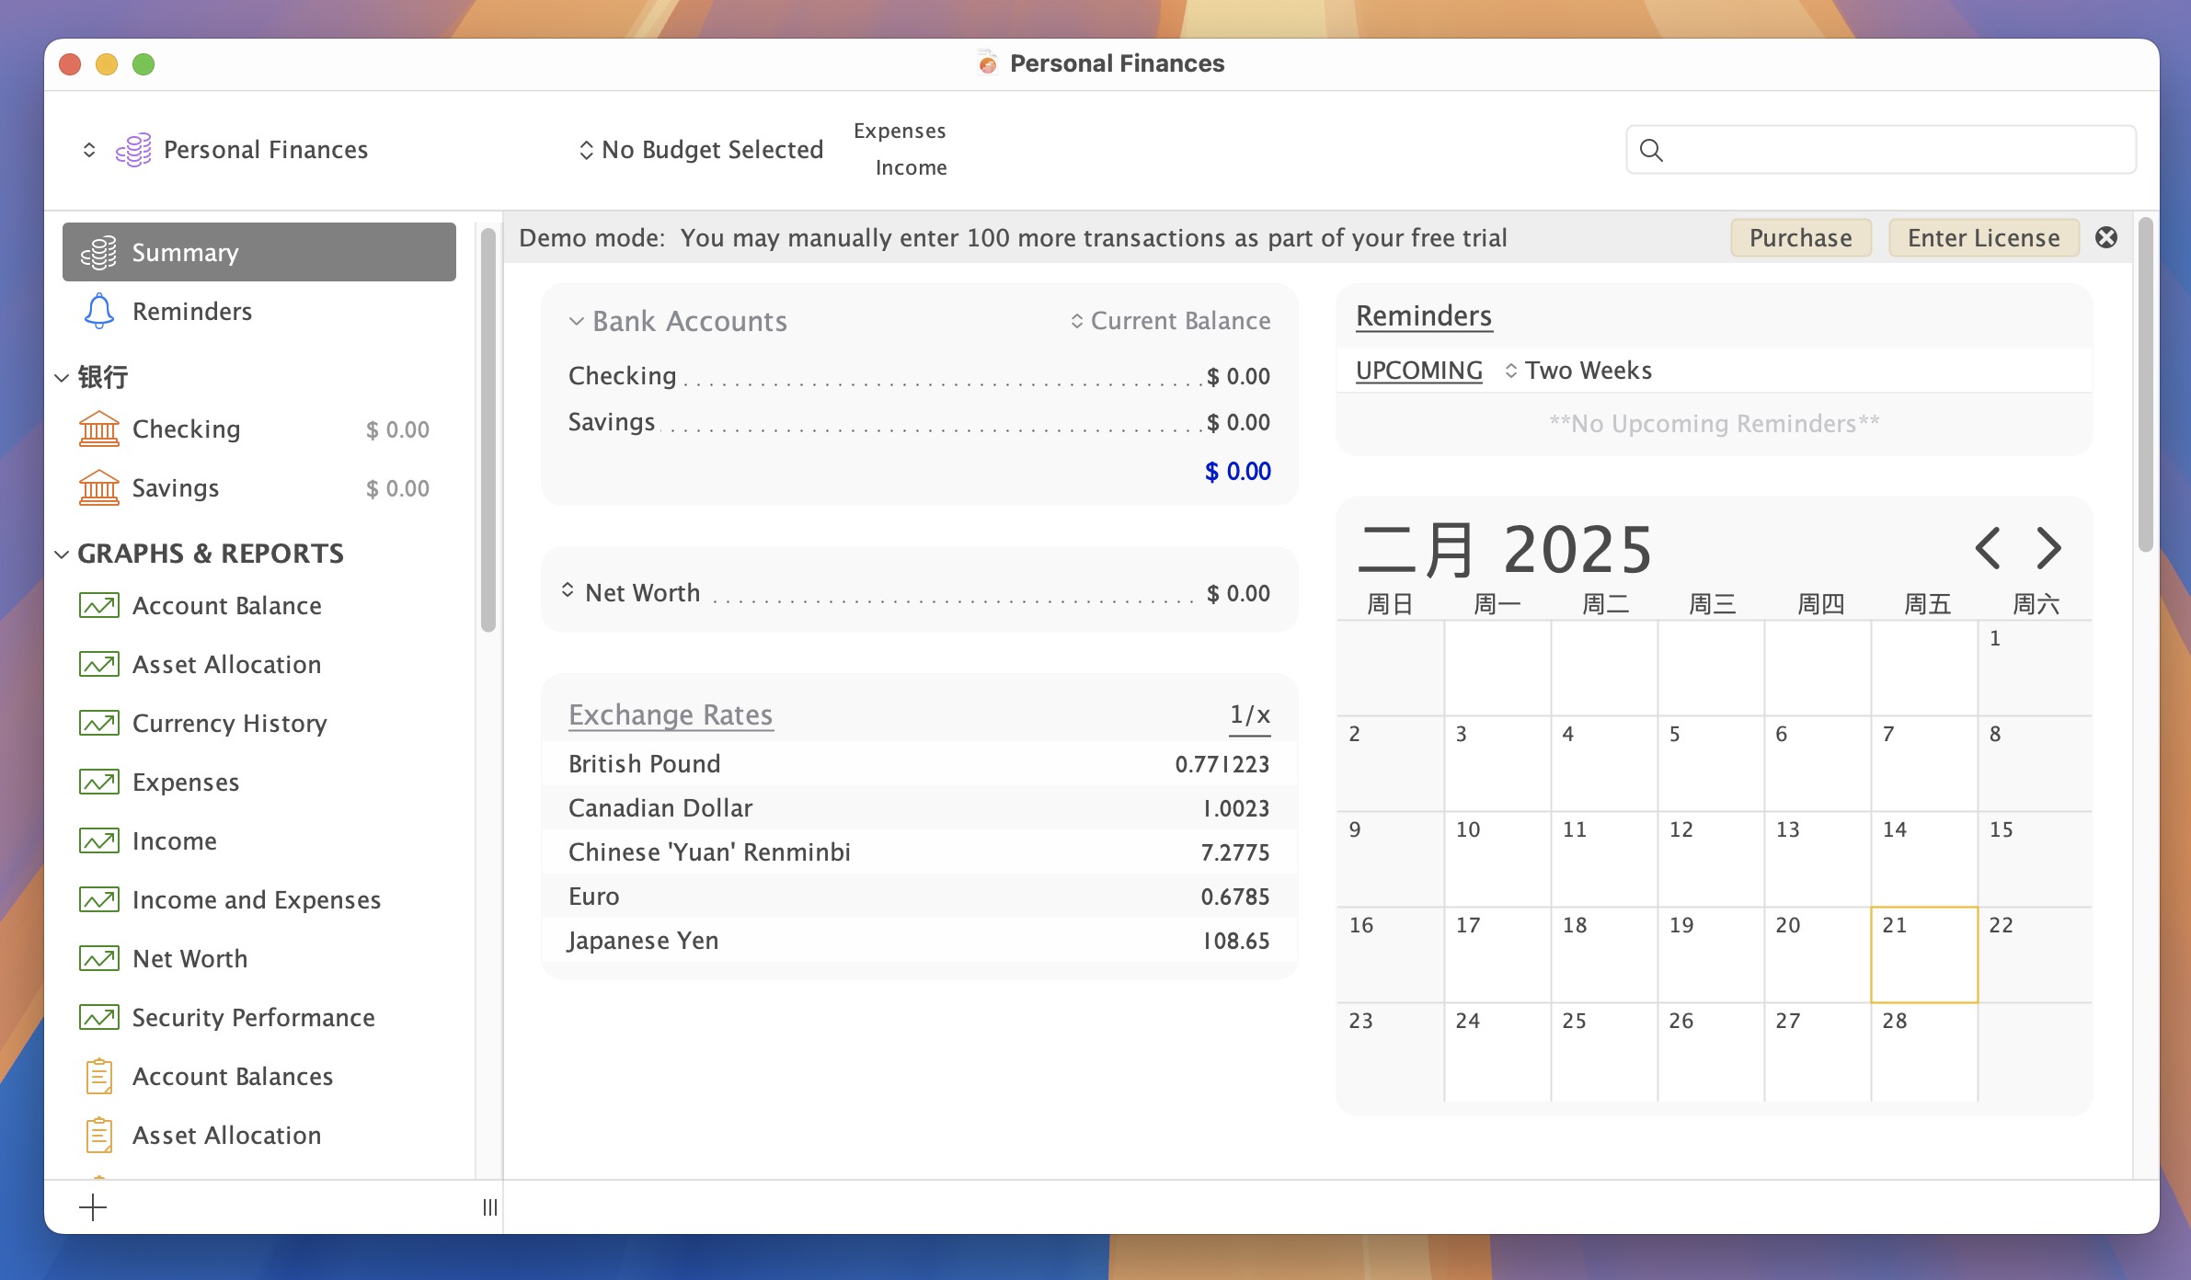The height and width of the screenshot is (1280, 2191).
Task: Open Income and Expenses graph icon
Action: (98, 900)
